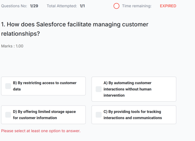Click the "Questions No:" label
The image size is (195, 141).
point(14,6)
